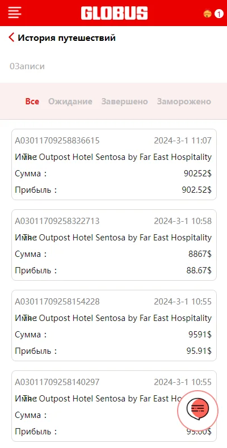The height and width of the screenshot is (448, 227).
Task: Click the 90252$ sum amount
Action: 197,174
